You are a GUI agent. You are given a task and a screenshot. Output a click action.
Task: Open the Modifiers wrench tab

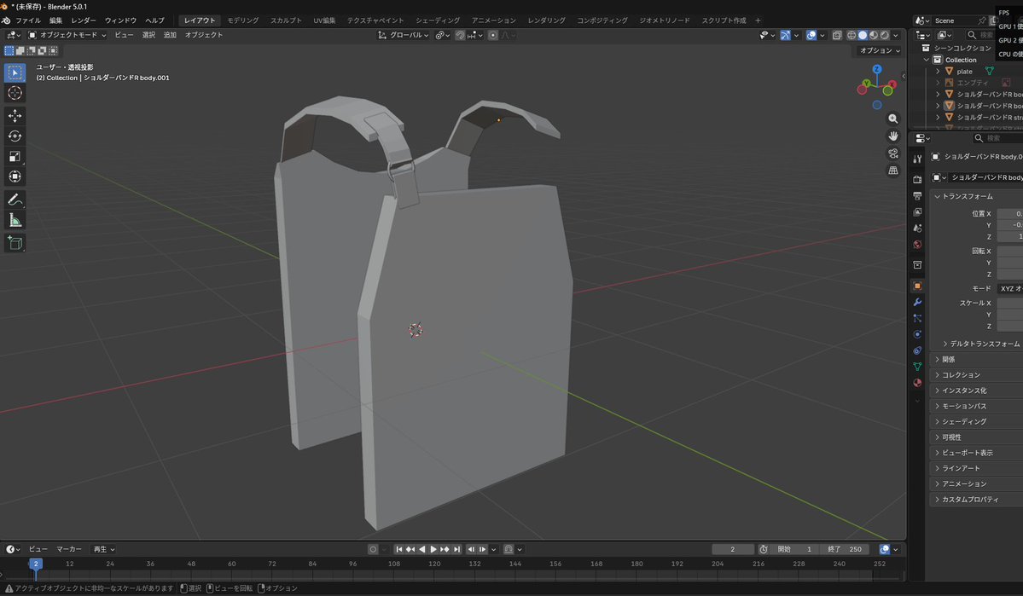[917, 302]
